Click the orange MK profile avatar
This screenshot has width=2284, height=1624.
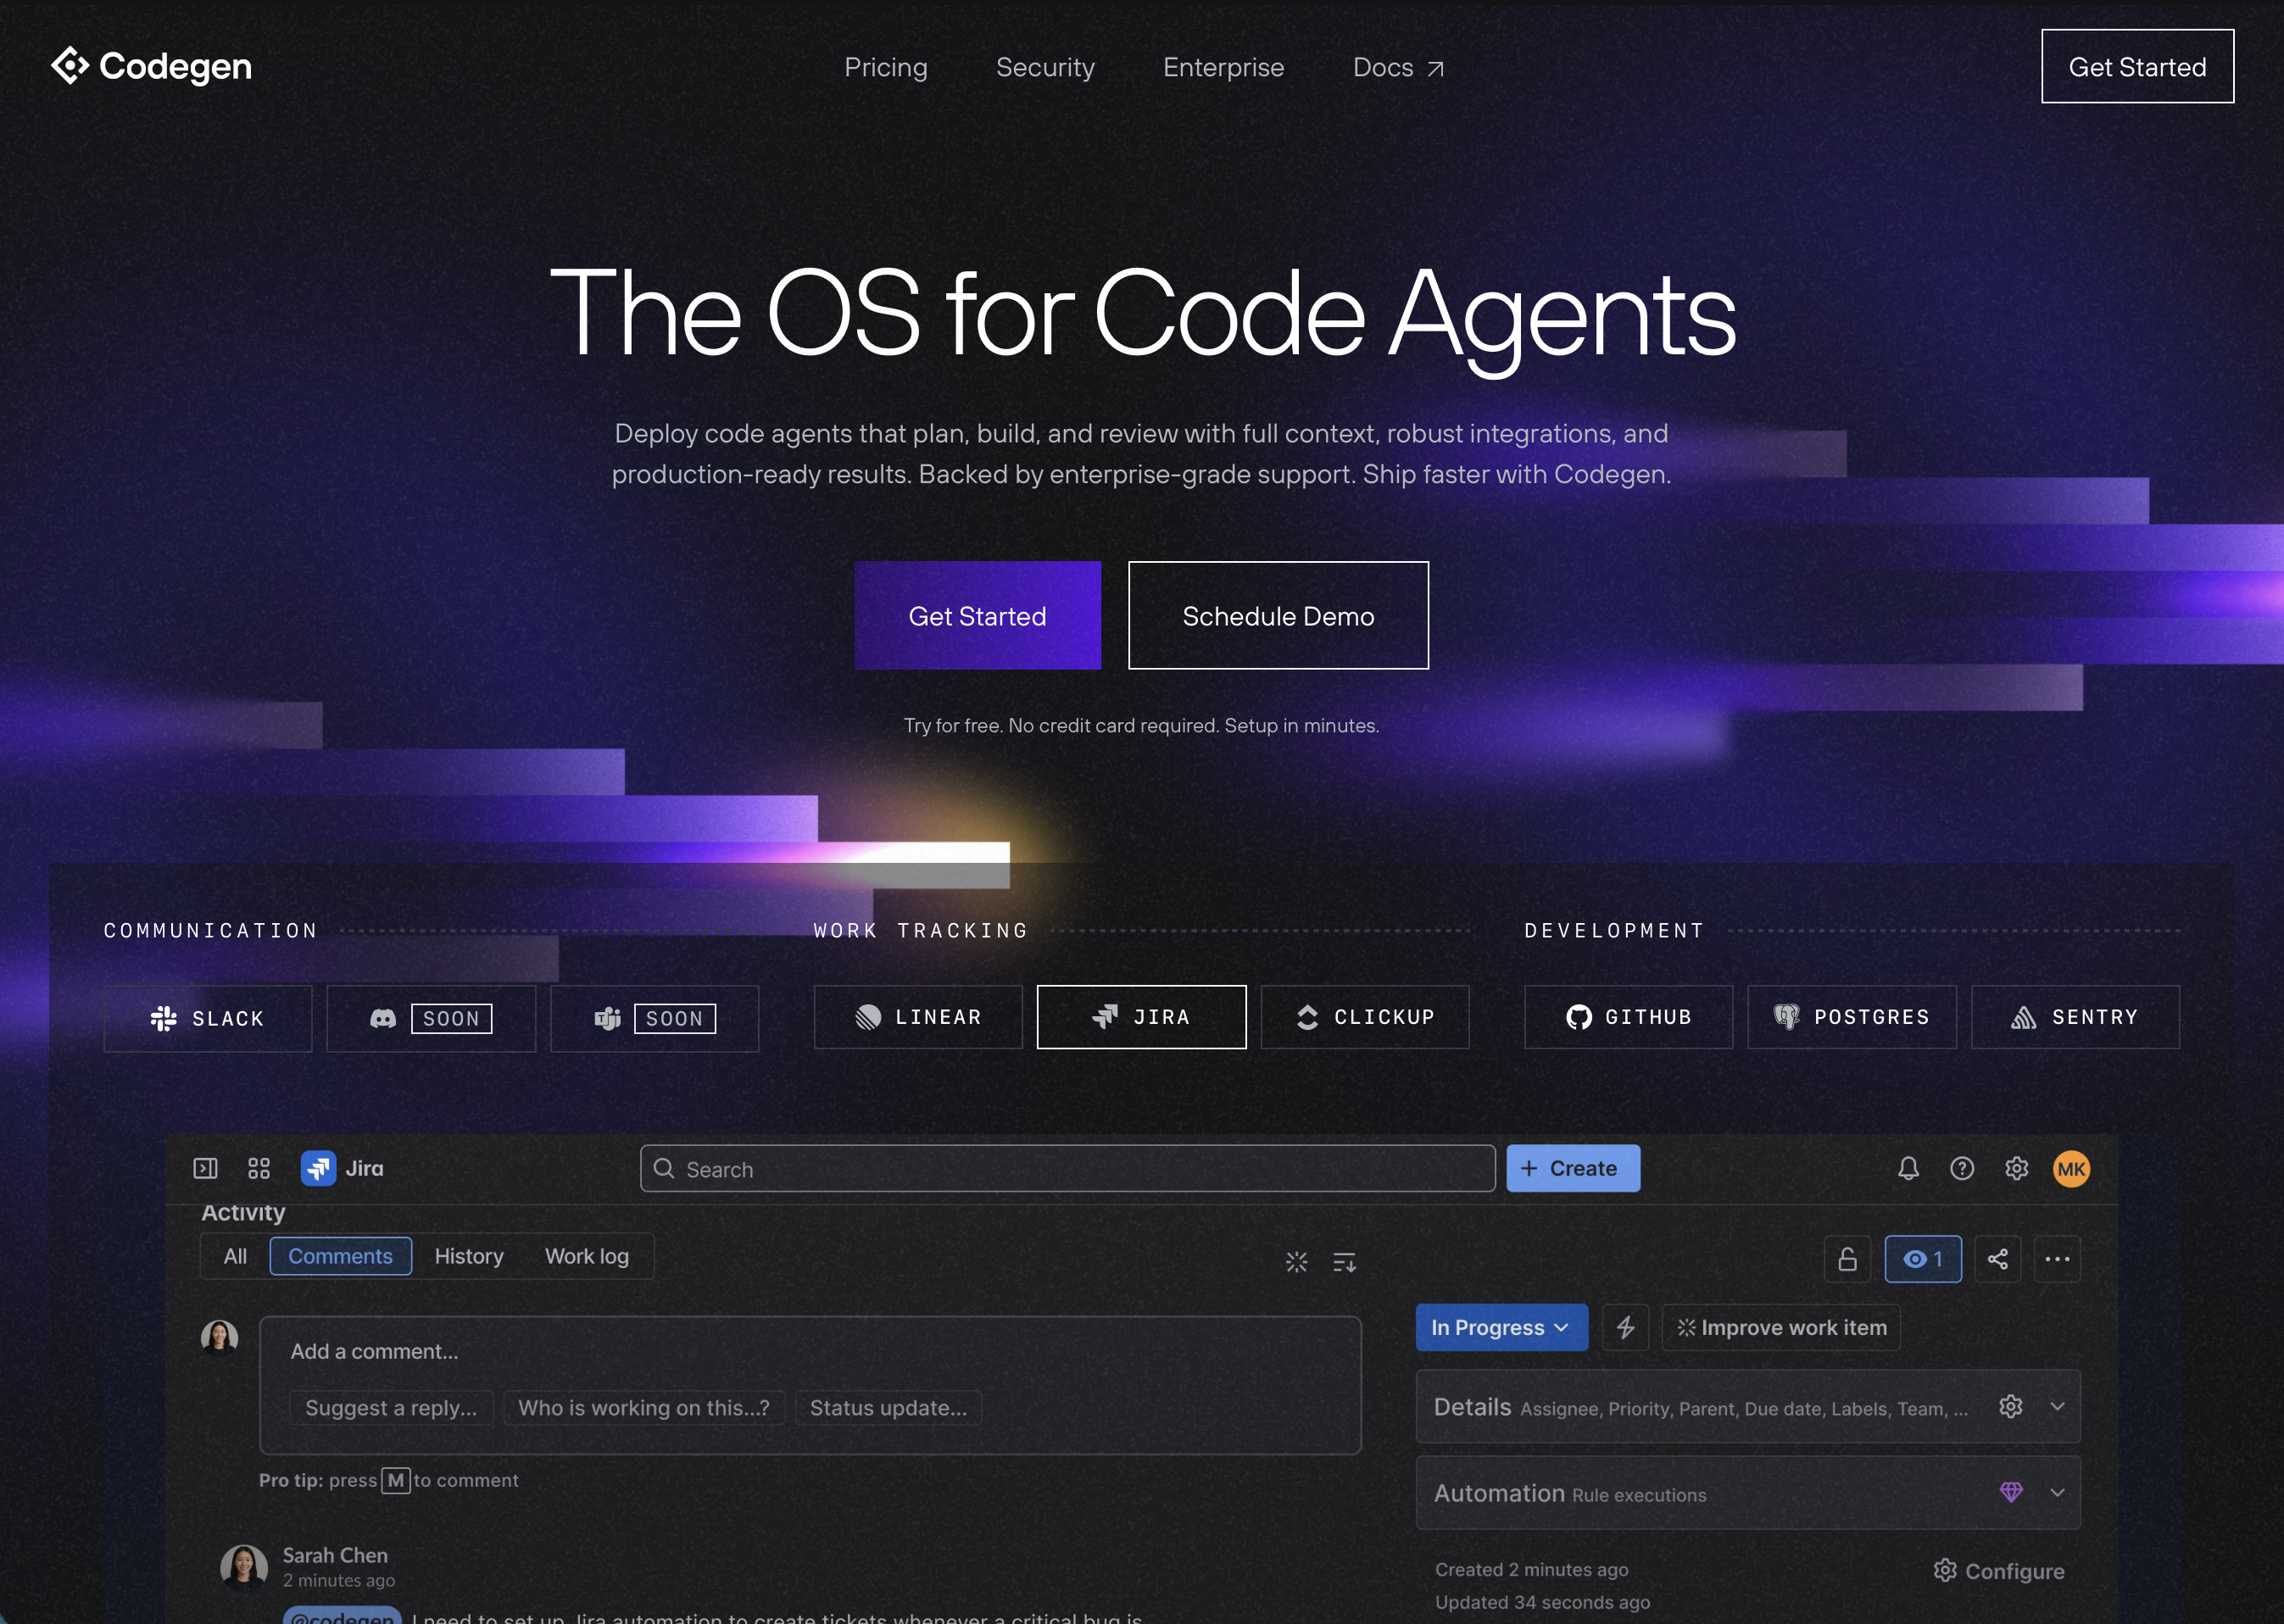tap(2071, 1168)
